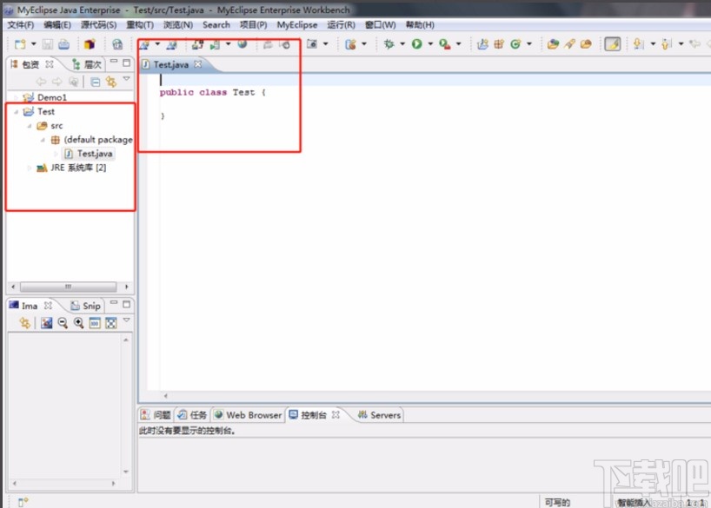Click zoom out in Image preview panel
711x508 pixels.
pos(63,323)
